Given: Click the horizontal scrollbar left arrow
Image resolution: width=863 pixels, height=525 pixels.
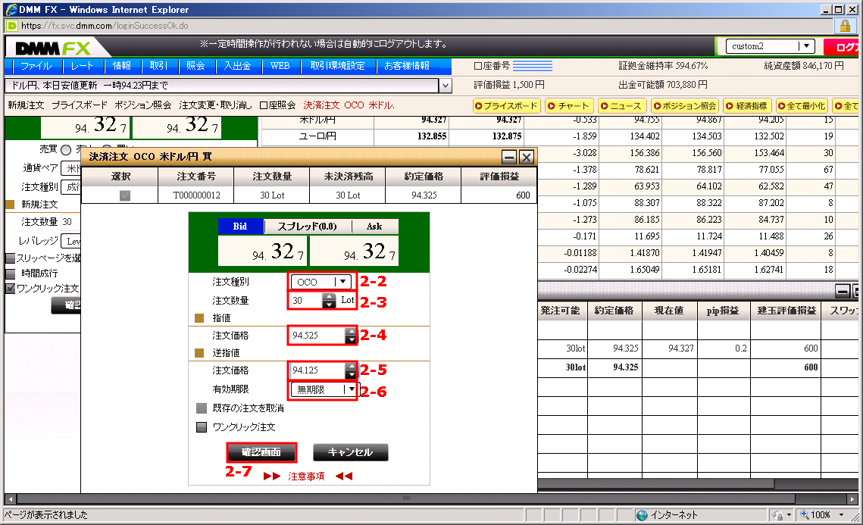Looking at the screenshot, I should coord(10,498).
